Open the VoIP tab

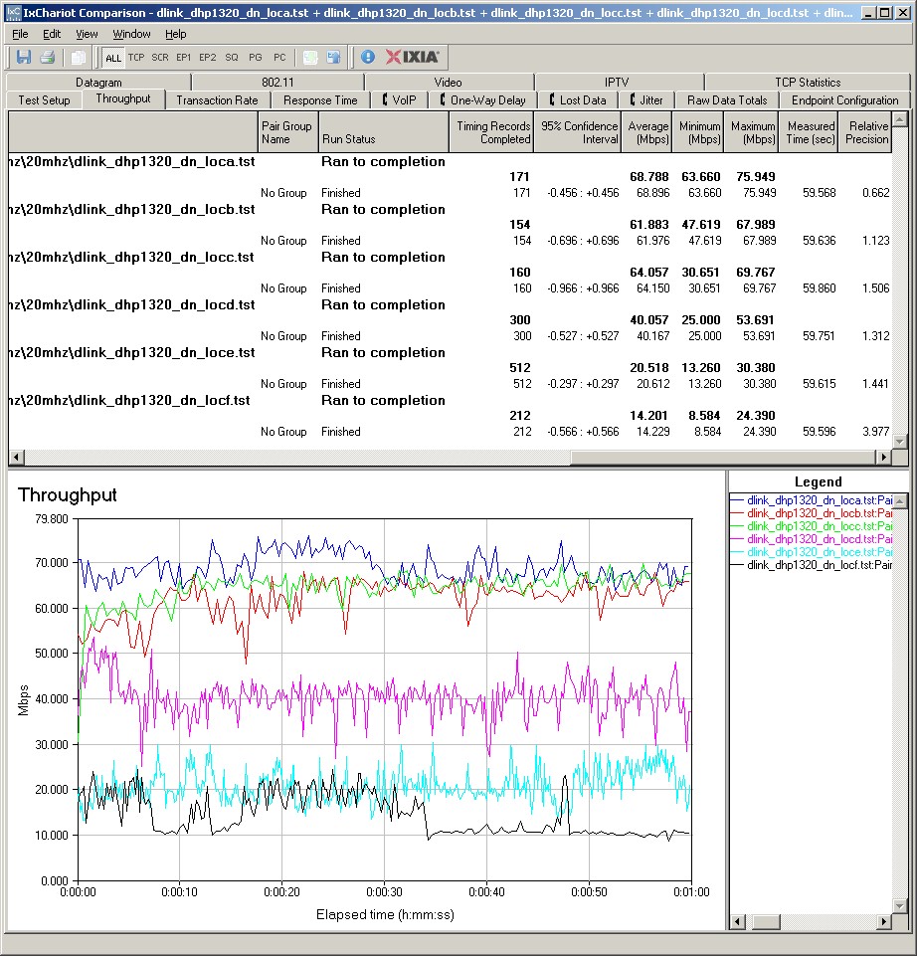coord(400,100)
